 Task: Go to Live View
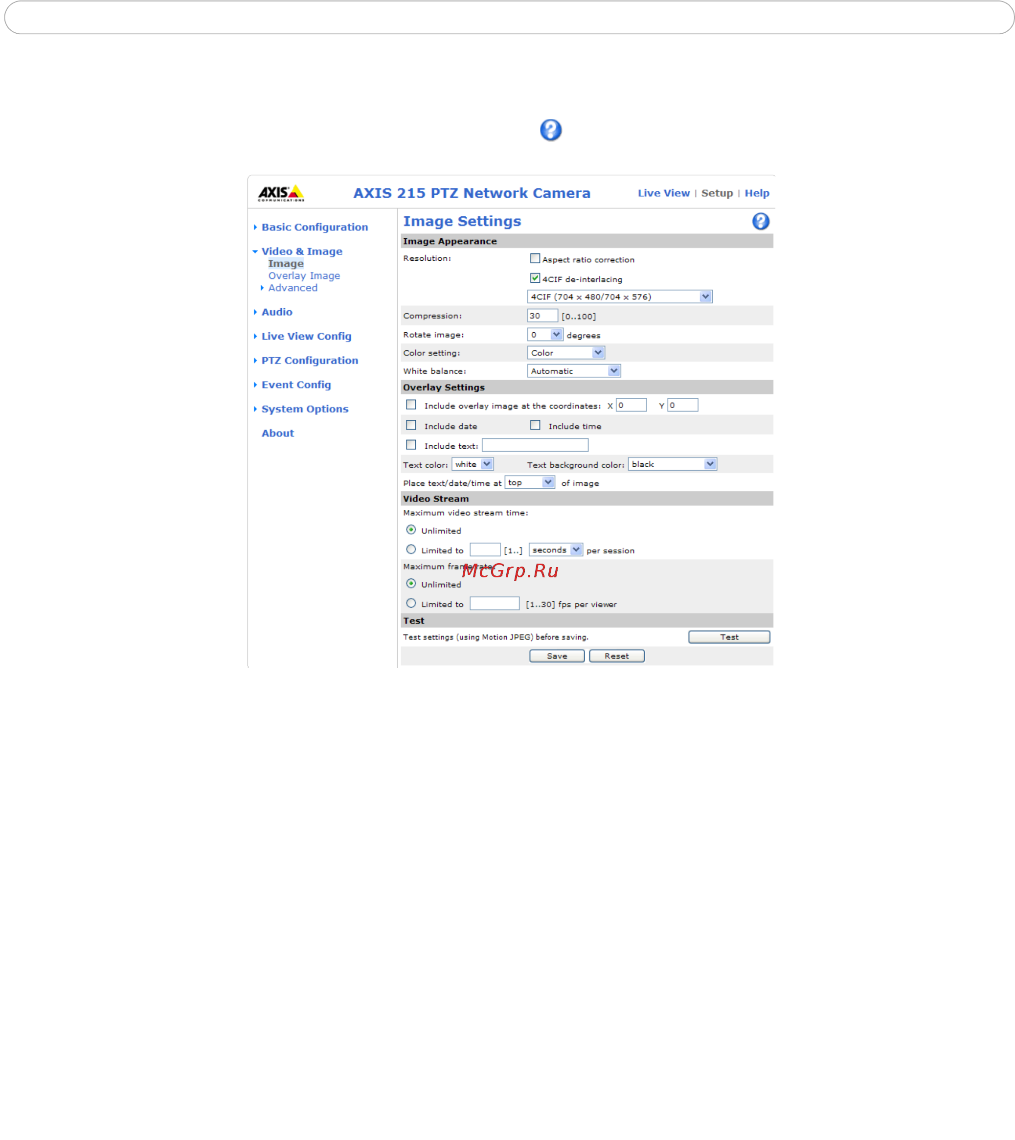click(664, 193)
